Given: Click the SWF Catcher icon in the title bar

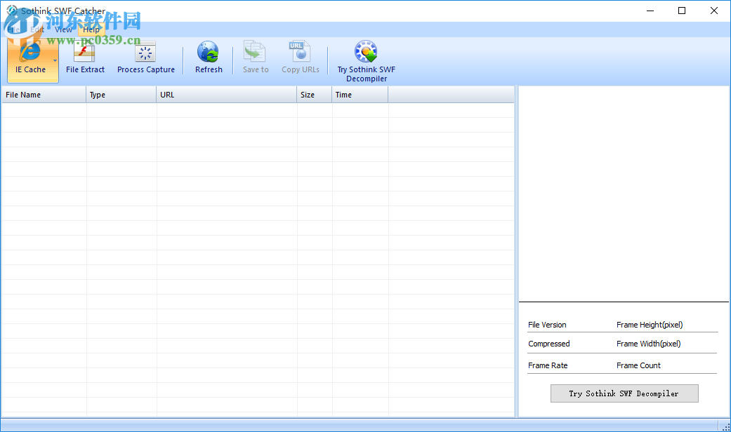Looking at the screenshot, I should click(x=11, y=11).
